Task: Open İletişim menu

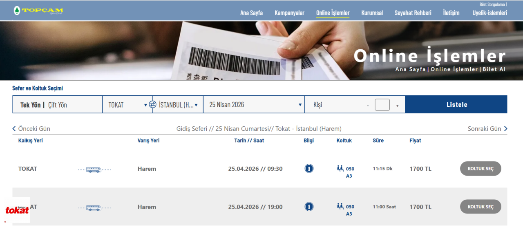Action: click(x=451, y=13)
